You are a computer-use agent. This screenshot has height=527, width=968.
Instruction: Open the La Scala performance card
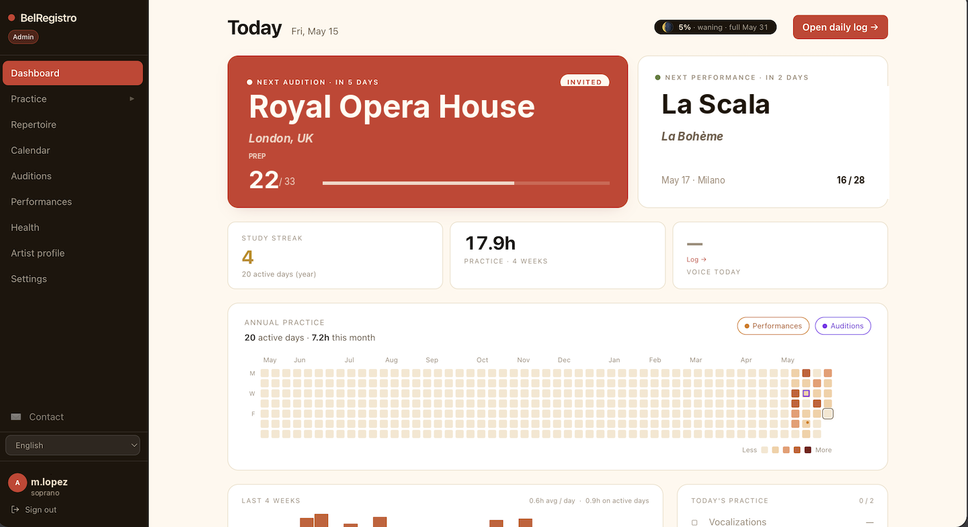[x=763, y=132]
